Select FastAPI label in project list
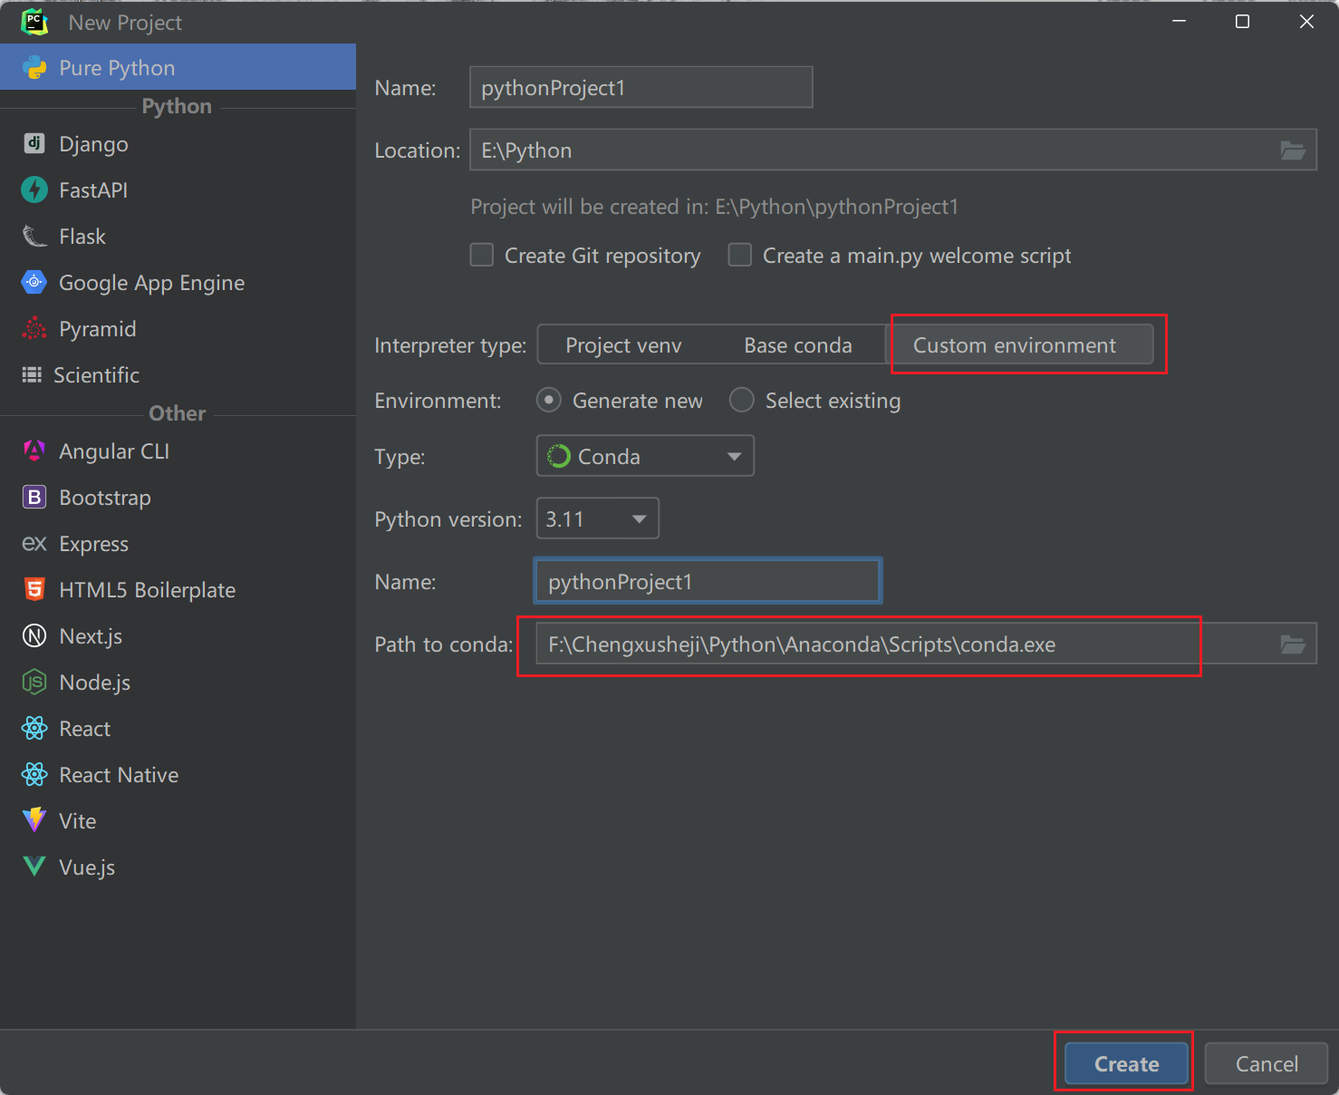Image resolution: width=1339 pixels, height=1095 pixels. tap(93, 190)
